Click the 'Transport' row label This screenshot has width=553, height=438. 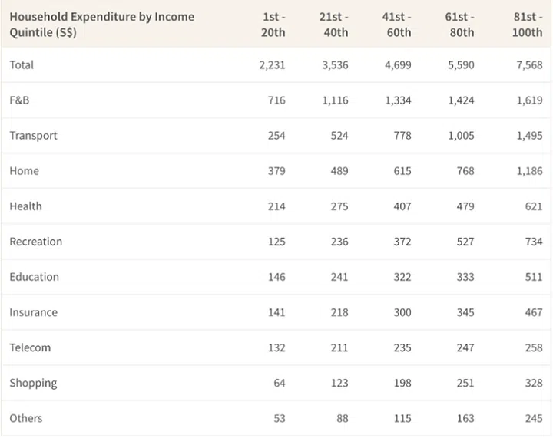[x=33, y=136]
